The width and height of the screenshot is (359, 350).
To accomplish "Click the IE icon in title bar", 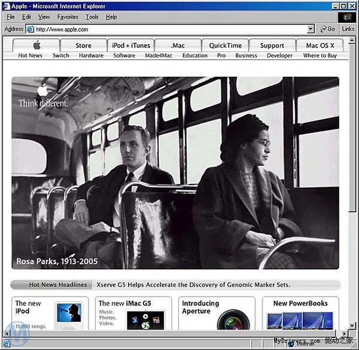I will tap(6, 6).
